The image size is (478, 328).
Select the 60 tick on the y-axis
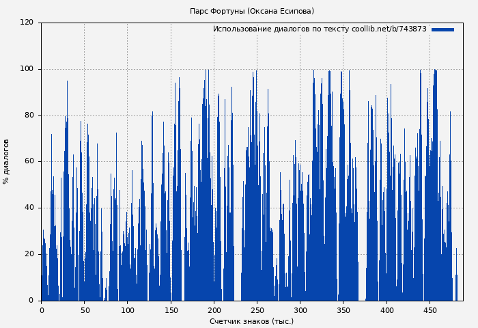click(x=29, y=161)
